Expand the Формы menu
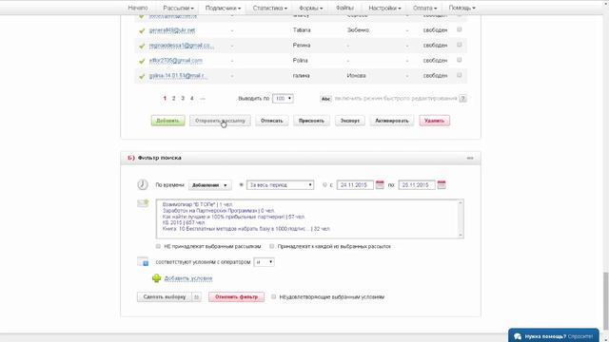Image resolution: width=609 pixels, height=342 pixels. 311,8
